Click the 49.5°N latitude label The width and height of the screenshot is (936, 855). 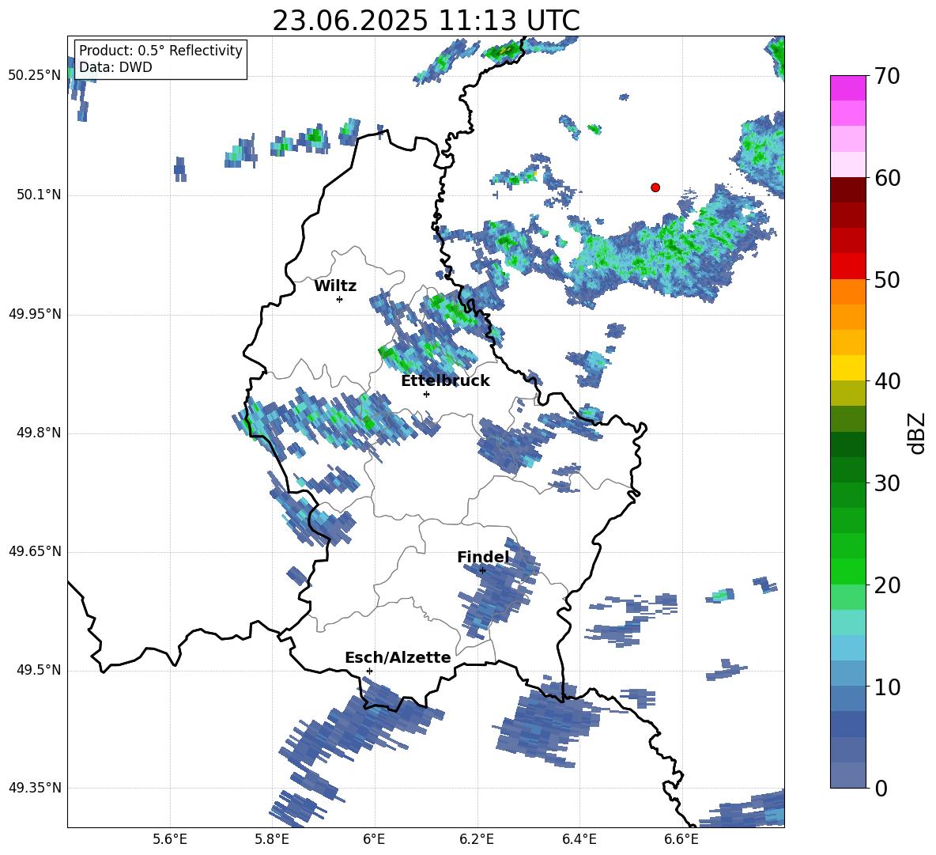[x=40, y=670]
